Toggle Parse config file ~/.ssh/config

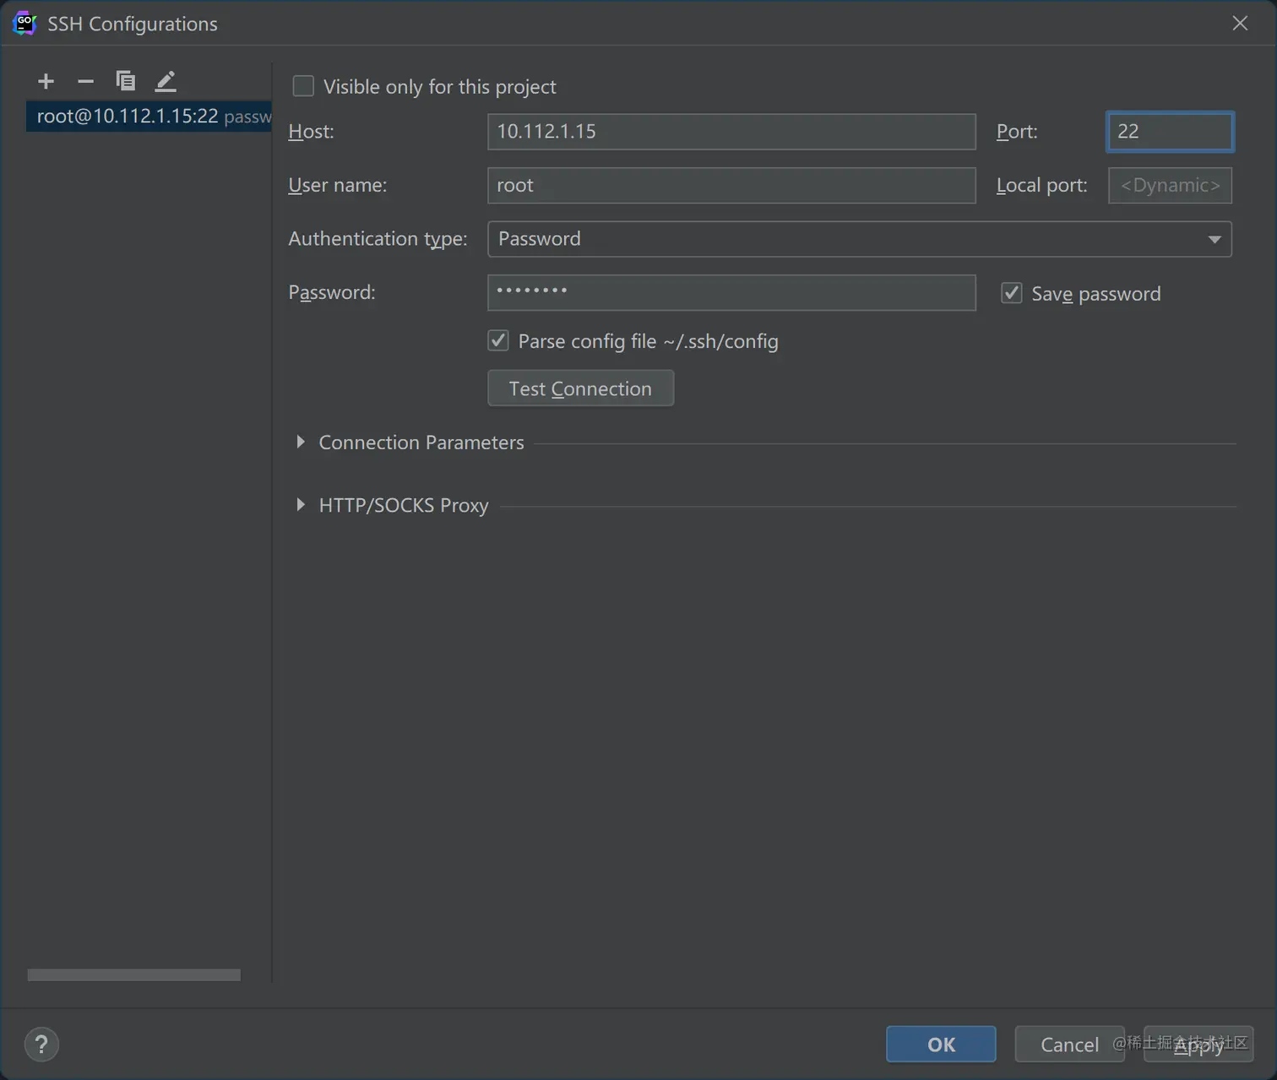point(498,341)
